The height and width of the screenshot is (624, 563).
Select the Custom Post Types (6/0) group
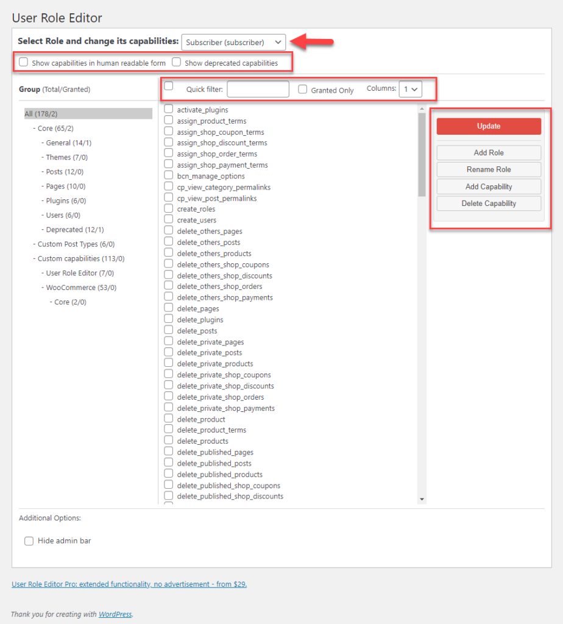76,244
